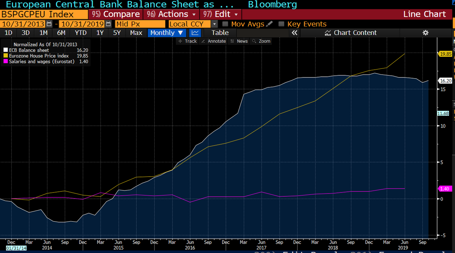Expand the 96) Actions dropdown menu
Viewport: 455px width, 253px height.
pos(173,14)
